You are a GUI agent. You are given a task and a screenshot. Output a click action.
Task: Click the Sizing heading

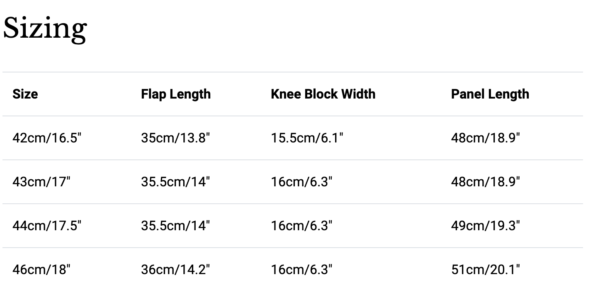point(45,29)
